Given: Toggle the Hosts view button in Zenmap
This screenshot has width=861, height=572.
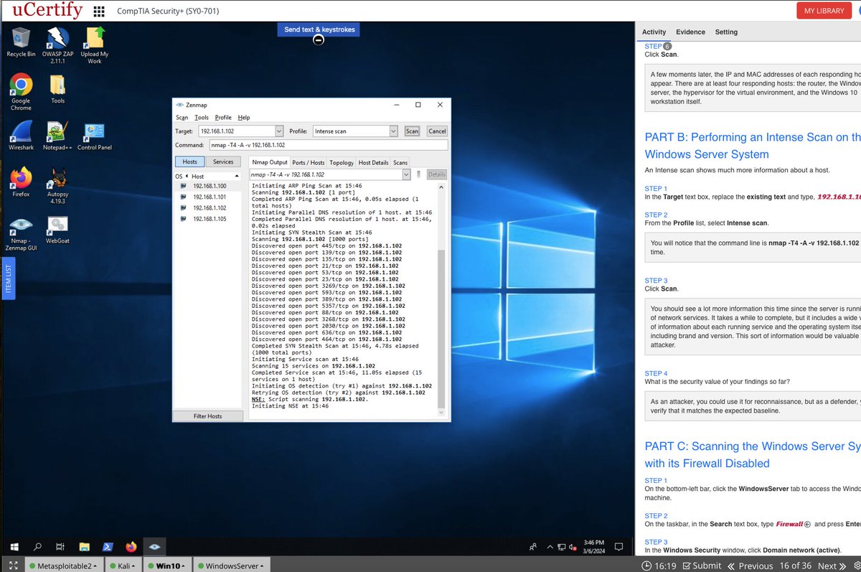Looking at the screenshot, I should (x=190, y=162).
